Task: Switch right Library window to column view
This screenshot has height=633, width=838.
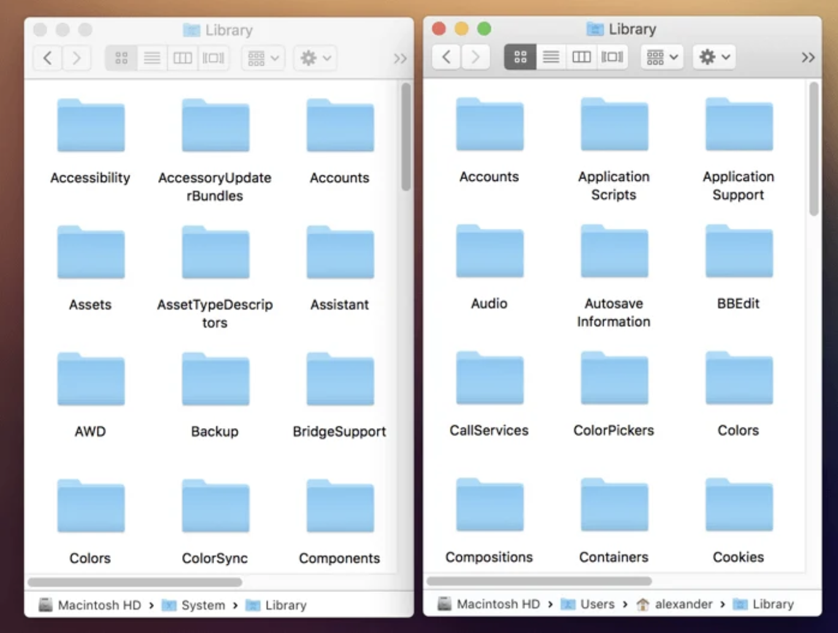Action: tap(582, 57)
